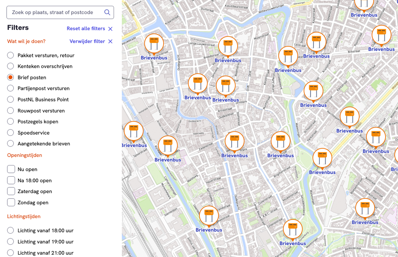Toggle Zondag open checkbox
Image resolution: width=398 pixels, height=257 pixels.
11,202
